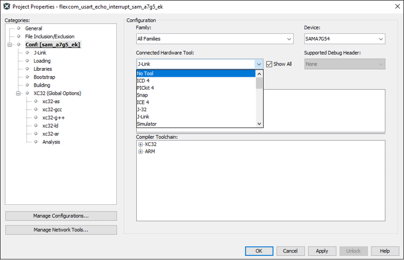Collapse the Conf: [sam_a7g5_ek] tree node
The width and height of the screenshot is (404, 260).
[x=10, y=45]
